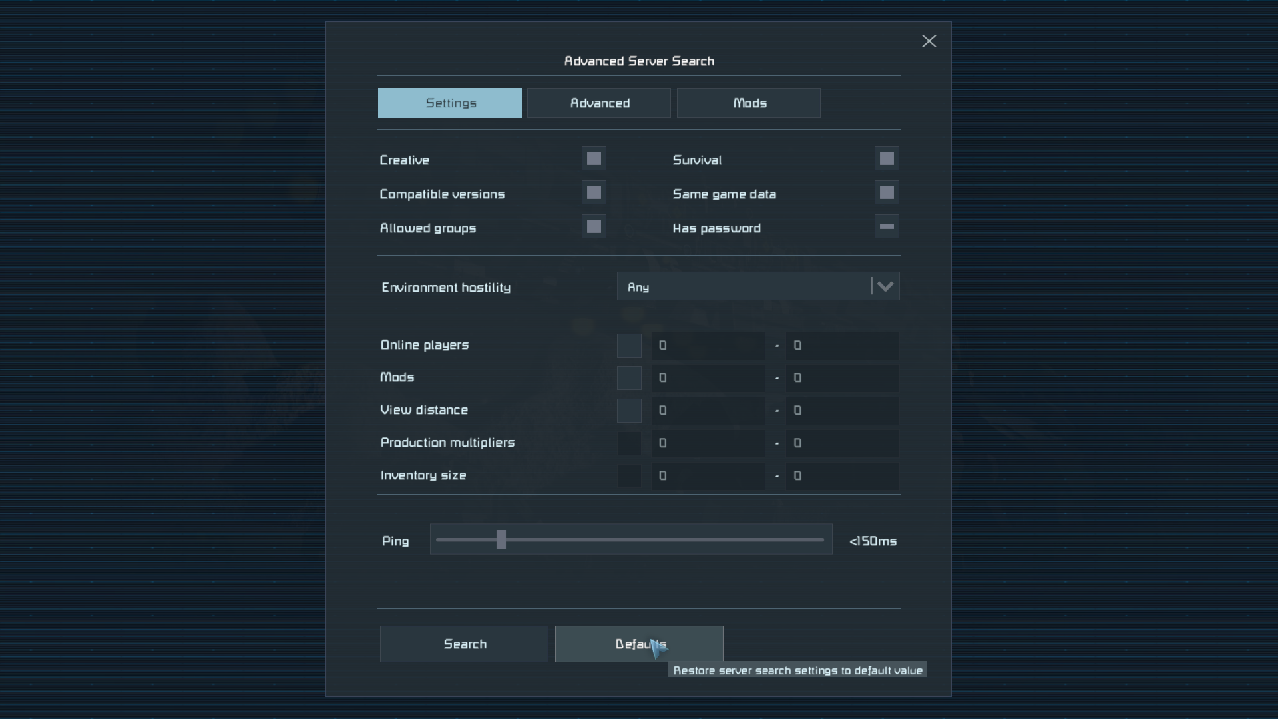Toggle the Creative checkbox
The height and width of the screenshot is (719, 1278).
coord(594,159)
